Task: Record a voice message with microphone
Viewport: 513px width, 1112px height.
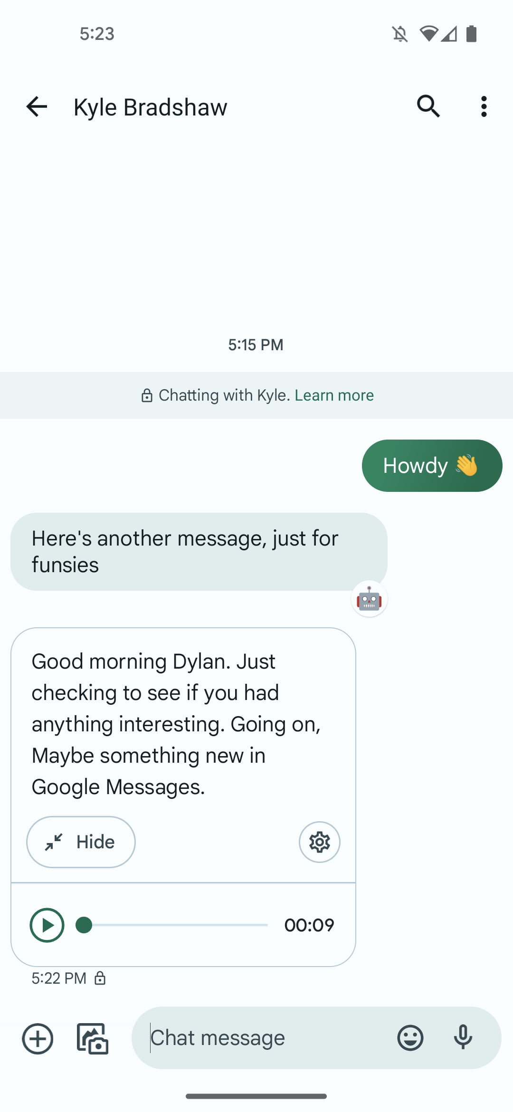Action: 463,1038
